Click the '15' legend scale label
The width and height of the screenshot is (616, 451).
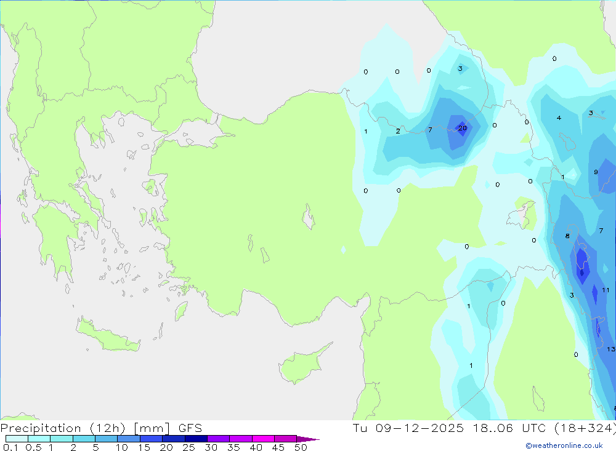point(144,447)
